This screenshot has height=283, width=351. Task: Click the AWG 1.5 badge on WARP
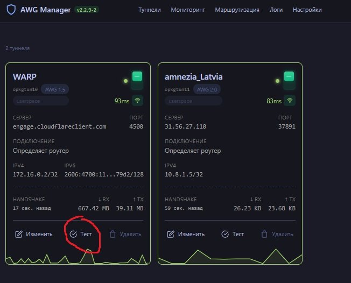click(x=55, y=89)
